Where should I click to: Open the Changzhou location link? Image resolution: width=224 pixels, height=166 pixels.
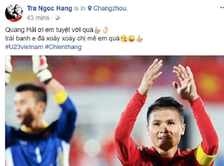[x=110, y=8]
